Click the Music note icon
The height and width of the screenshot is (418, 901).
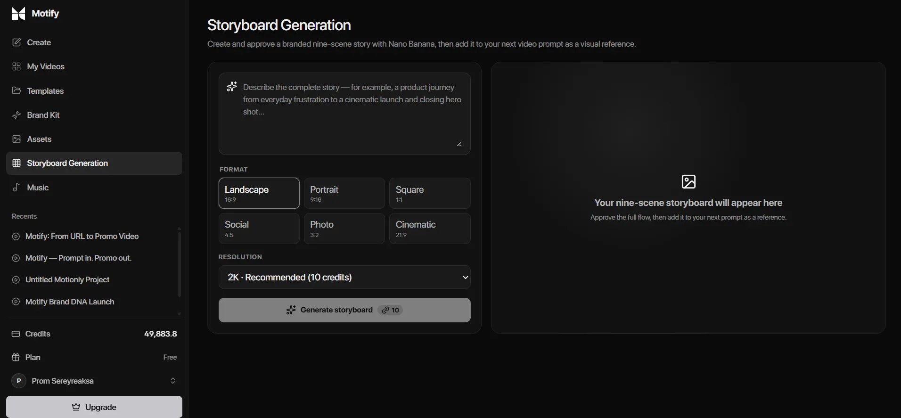pos(16,188)
